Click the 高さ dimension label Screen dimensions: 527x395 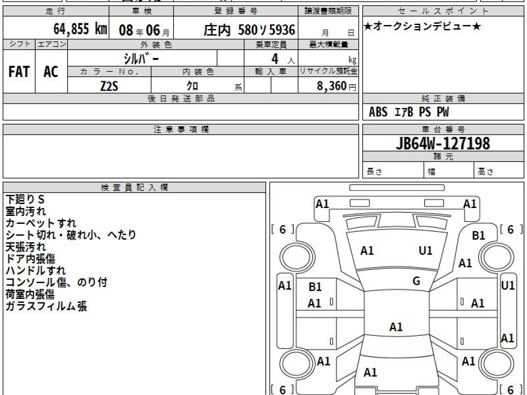(x=486, y=172)
